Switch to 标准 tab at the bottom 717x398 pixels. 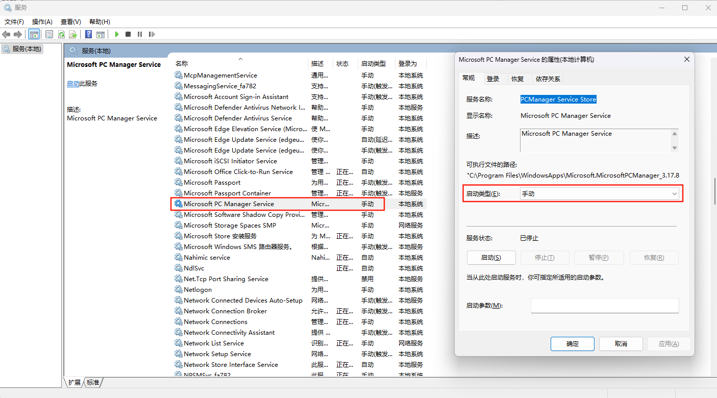pyautogui.click(x=93, y=382)
